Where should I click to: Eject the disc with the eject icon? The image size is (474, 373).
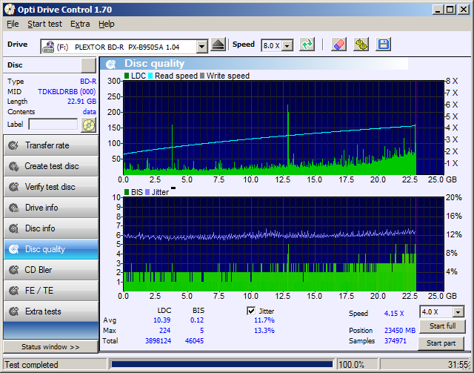click(218, 45)
